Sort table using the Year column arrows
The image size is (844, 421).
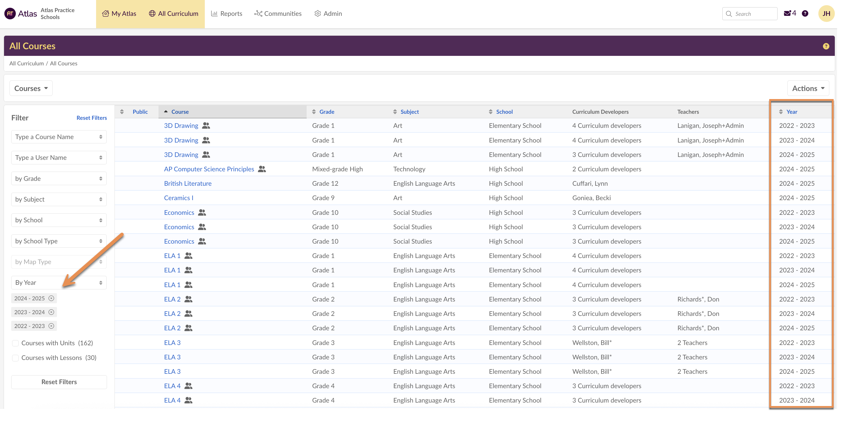point(781,112)
